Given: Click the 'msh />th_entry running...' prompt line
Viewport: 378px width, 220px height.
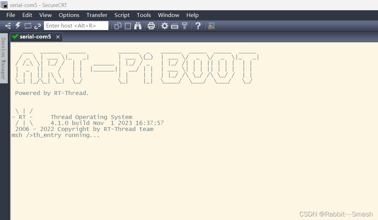Looking at the screenshot, I should (56, 135).
